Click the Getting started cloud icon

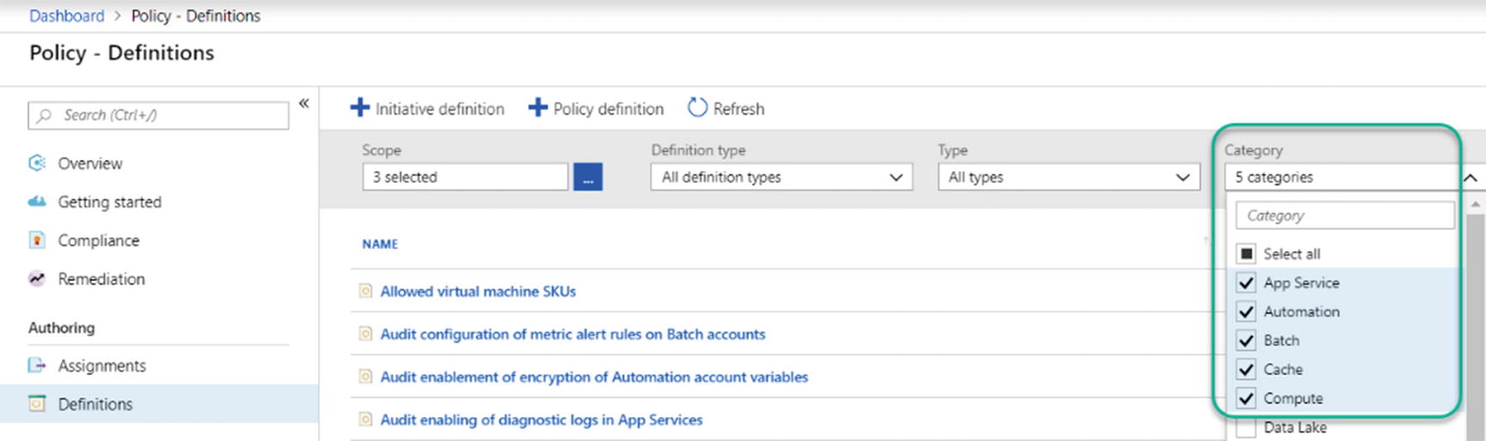[x=37, y=202]
